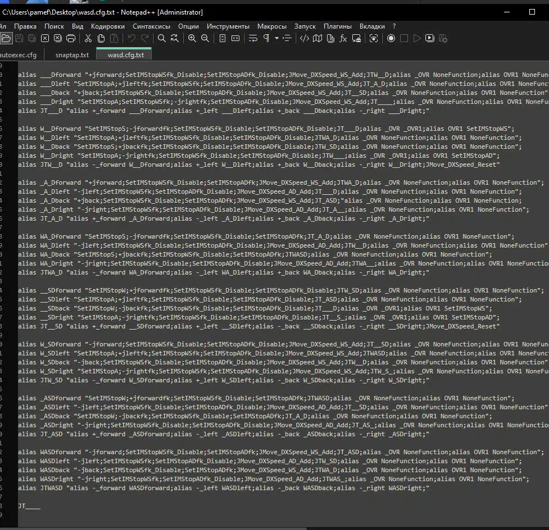The height and width of the screenshot is (530, 549).
Task: Open the Кодировки menu
Action: (108, 26)
